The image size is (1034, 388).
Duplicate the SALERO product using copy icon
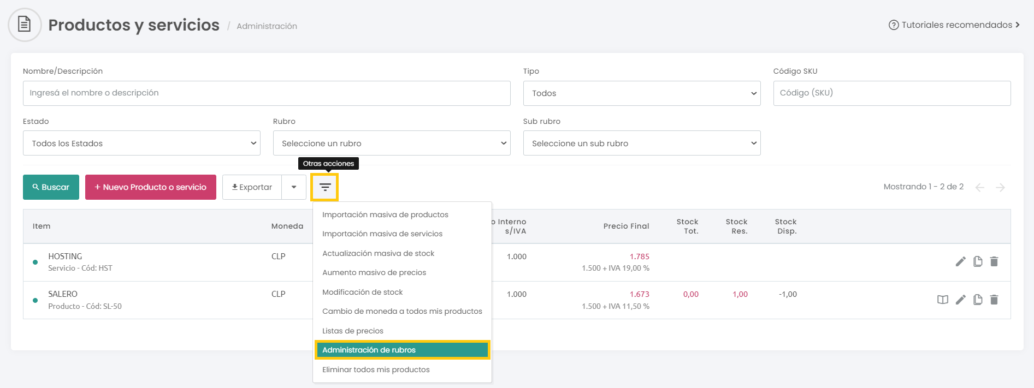click(978, 300)
